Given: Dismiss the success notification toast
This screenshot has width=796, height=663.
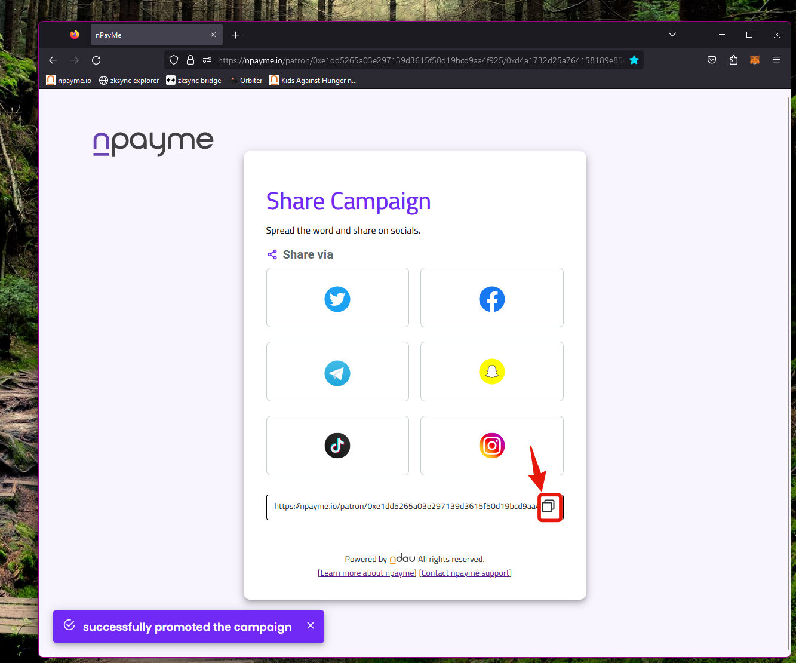Looking at the screenshot, I should [x=311, y=625].
